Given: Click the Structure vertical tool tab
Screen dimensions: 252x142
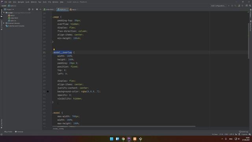Looking at the screenshot, I should [x=2, y=25].
